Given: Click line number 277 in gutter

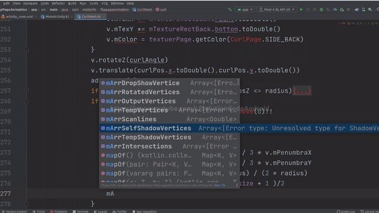Looking at the screenshot, I should click(x=5, y=193).
